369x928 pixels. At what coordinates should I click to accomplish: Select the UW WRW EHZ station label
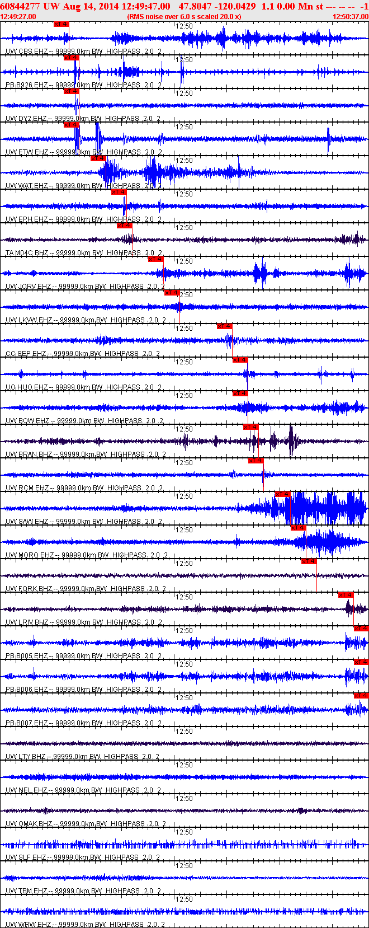(28, 925)
